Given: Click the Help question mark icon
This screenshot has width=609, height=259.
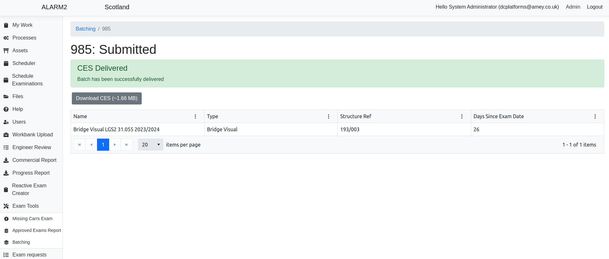Looking at the screenshot, I should click(x=6, y=109).
